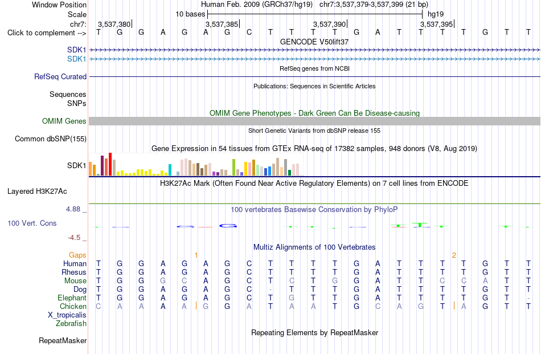Screen dimensions: 541x354
Task: Select the X_tropicalis alignment row label
Action: point(67,315)
